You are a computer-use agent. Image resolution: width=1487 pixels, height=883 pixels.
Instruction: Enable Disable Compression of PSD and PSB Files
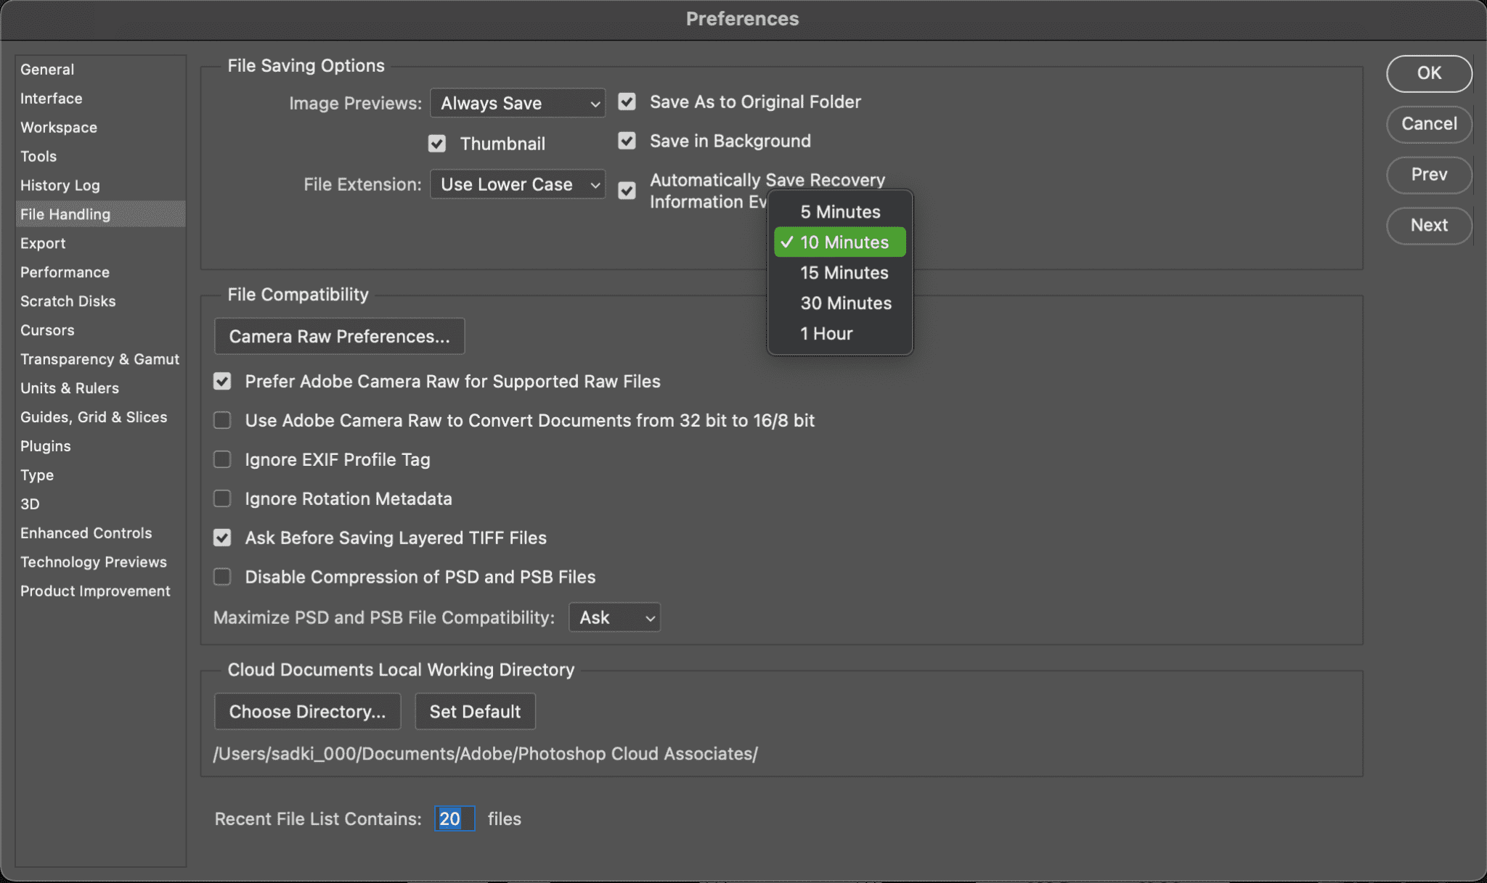click(x=222, y=577)
